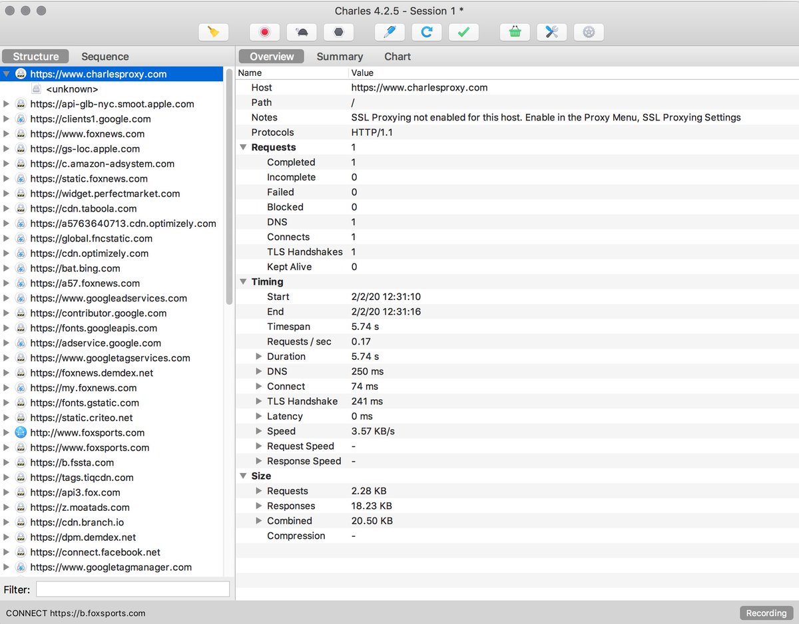Screen dimensions: 799x624
Task: Select the http://www.foxsports.com host
Action: [88, 432]
